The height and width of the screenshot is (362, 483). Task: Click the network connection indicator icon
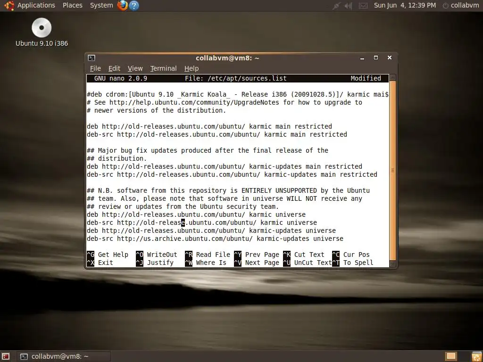click(x=336, y=6)
